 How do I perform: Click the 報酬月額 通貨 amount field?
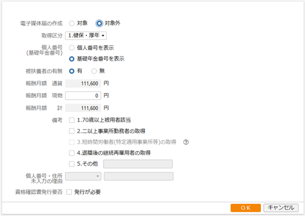[83, 84]
